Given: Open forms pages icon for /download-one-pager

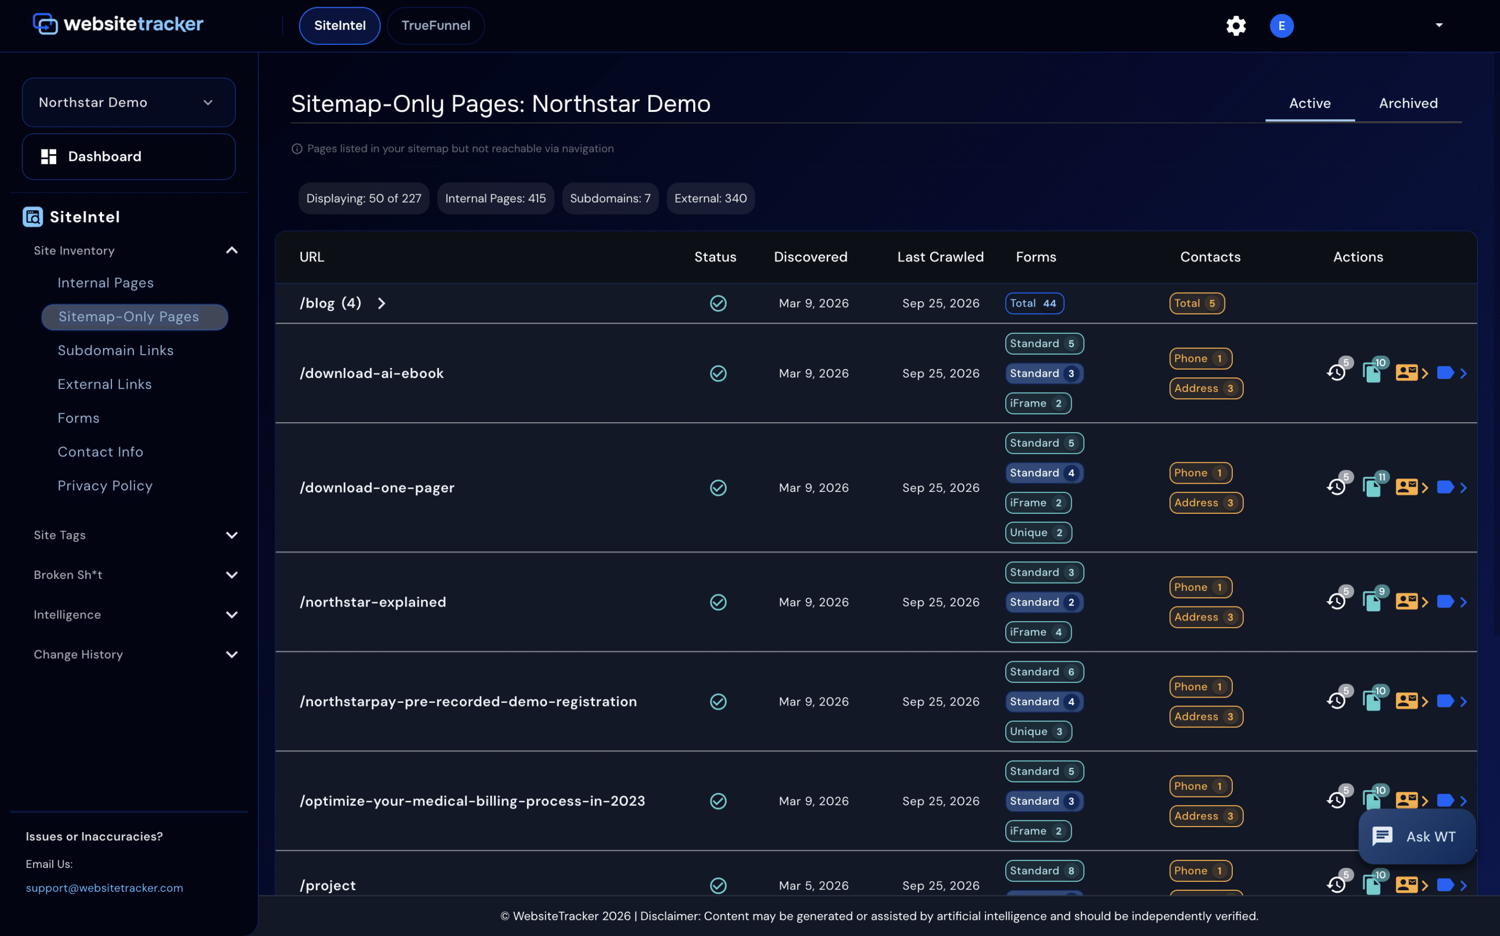Looking at the screenshot, I should point(1373,487).
